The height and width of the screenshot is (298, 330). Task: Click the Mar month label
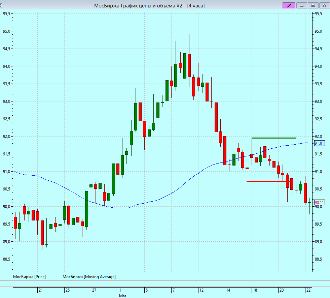(x=122, y=296)
